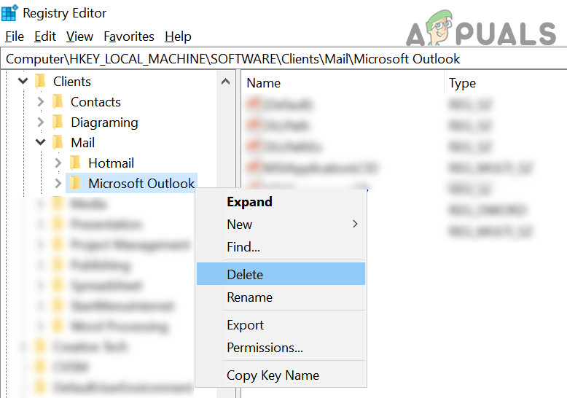Screen dimensions: 567x398
Task: Select the Mail tree label
Action: click(x=83, y=143)
